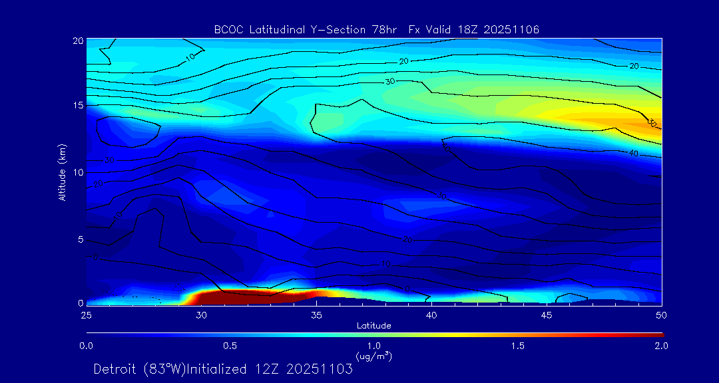
Task: Click the 0.5 mark on the color scale
Action: tap(230, 346)
